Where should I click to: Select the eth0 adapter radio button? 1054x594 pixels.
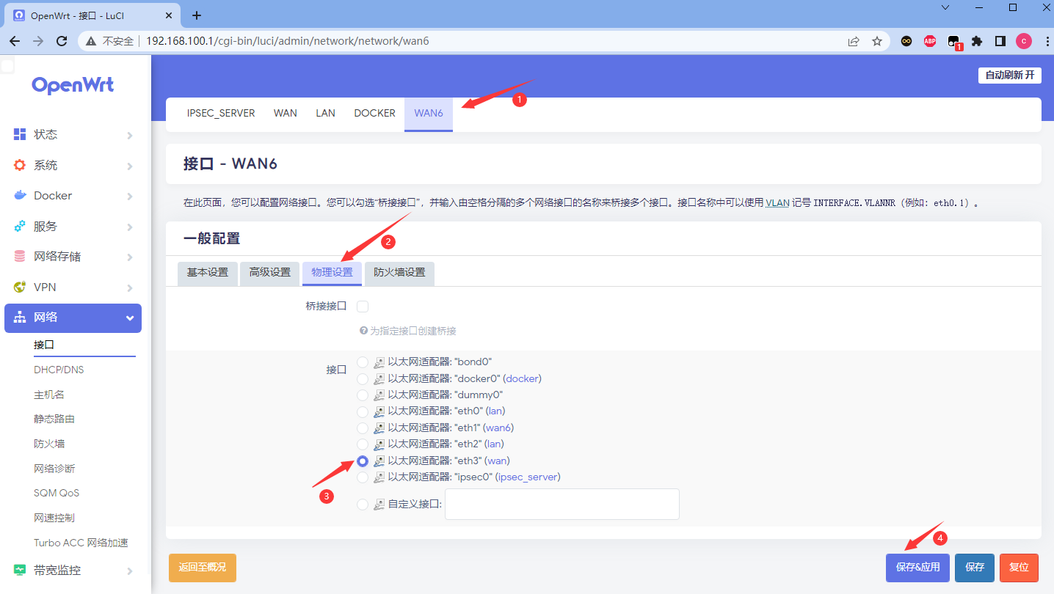click(363, 411)
